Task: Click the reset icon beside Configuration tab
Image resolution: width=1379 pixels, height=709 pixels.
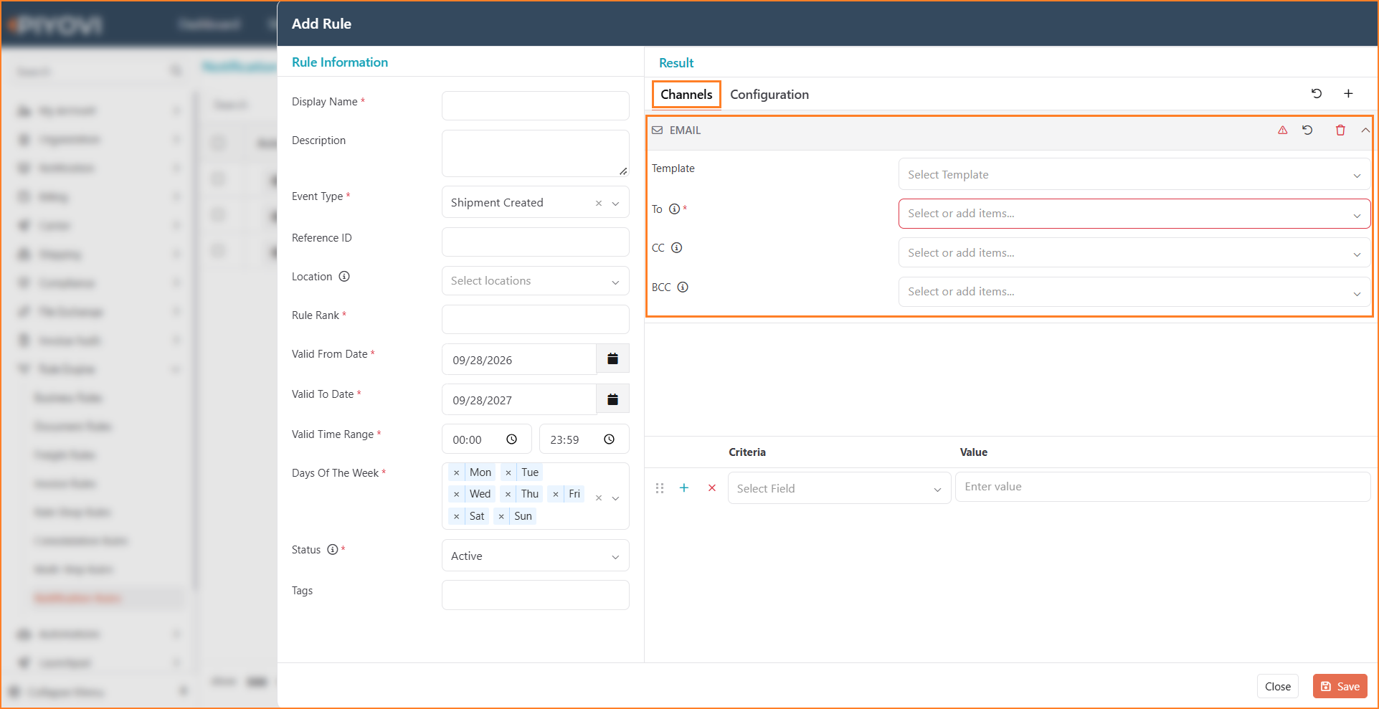Action: click(1317, 93)
